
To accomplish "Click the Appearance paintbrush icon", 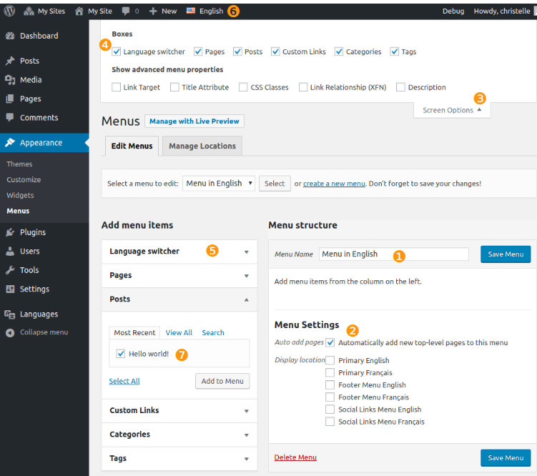I will click(x=10, y=142).
